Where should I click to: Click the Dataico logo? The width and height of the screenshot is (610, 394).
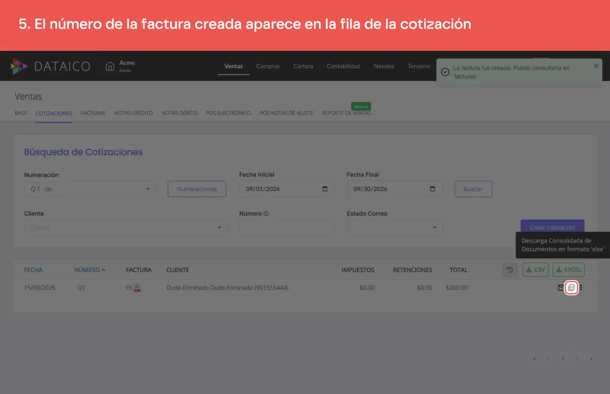click(51, 66)
